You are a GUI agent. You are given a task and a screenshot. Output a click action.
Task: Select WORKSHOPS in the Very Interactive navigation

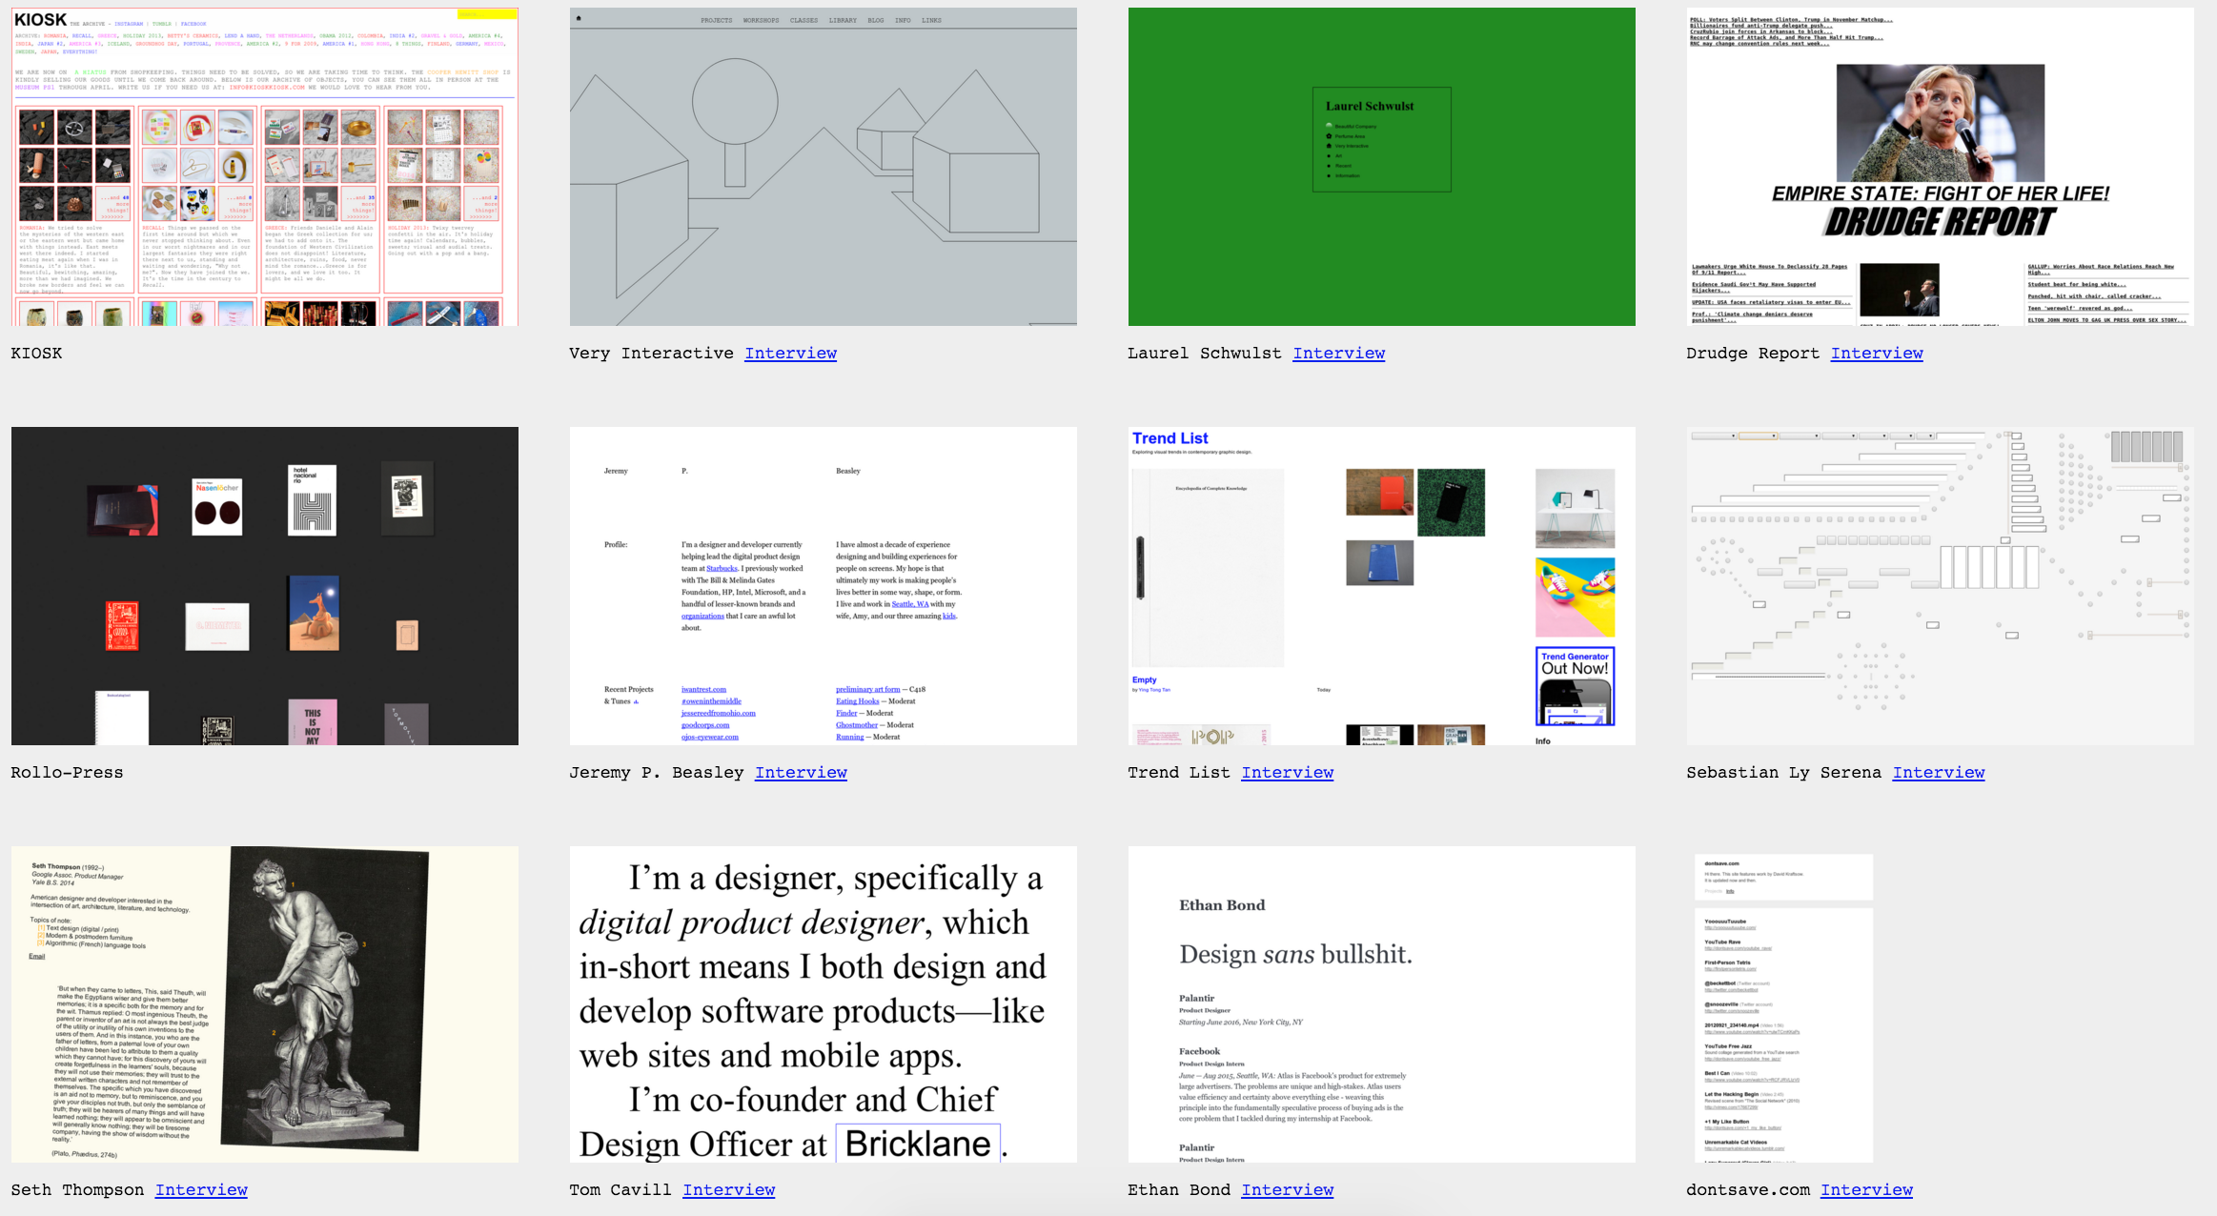[x=762, y=20]
